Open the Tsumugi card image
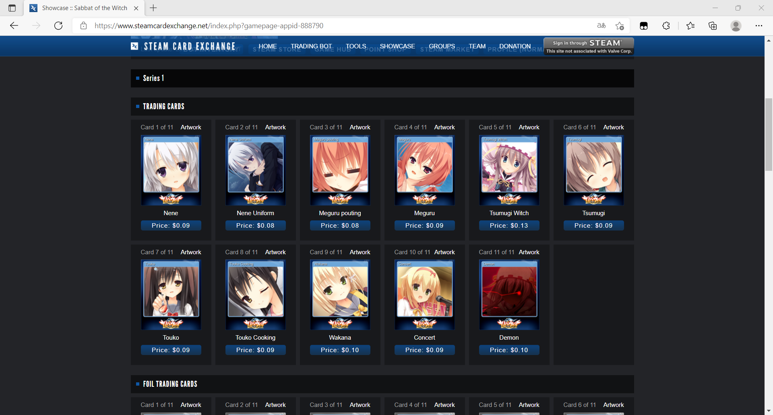 594,170
